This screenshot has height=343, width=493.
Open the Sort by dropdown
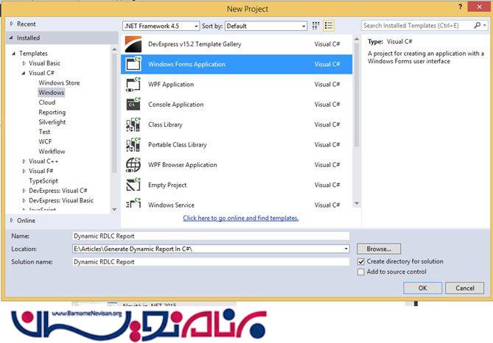[265, 26]
